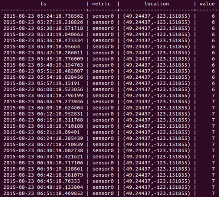Image resolution: width=219 pixels, height=197 pixels.
Task: Click timestamp 2015-08-23 06:27:18.710839
Action: [x=43, y=144]
